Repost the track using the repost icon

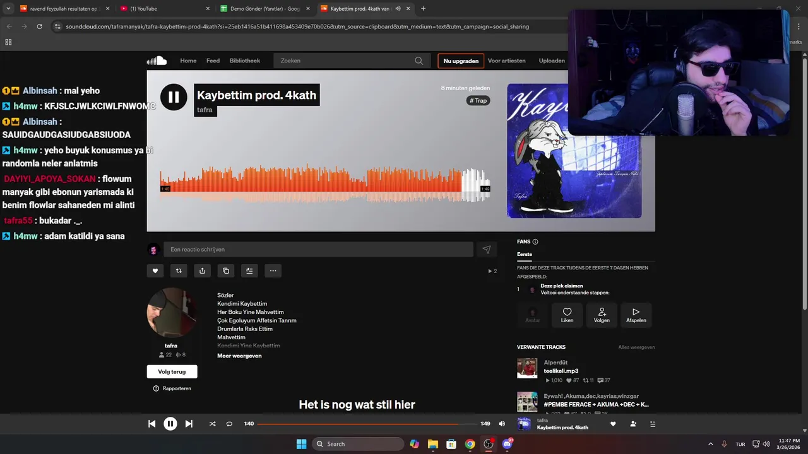pyautogui.click(x=179, y=271)
